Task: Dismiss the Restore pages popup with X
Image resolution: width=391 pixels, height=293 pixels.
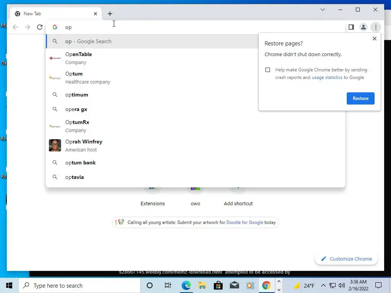Action: [374, 39]
